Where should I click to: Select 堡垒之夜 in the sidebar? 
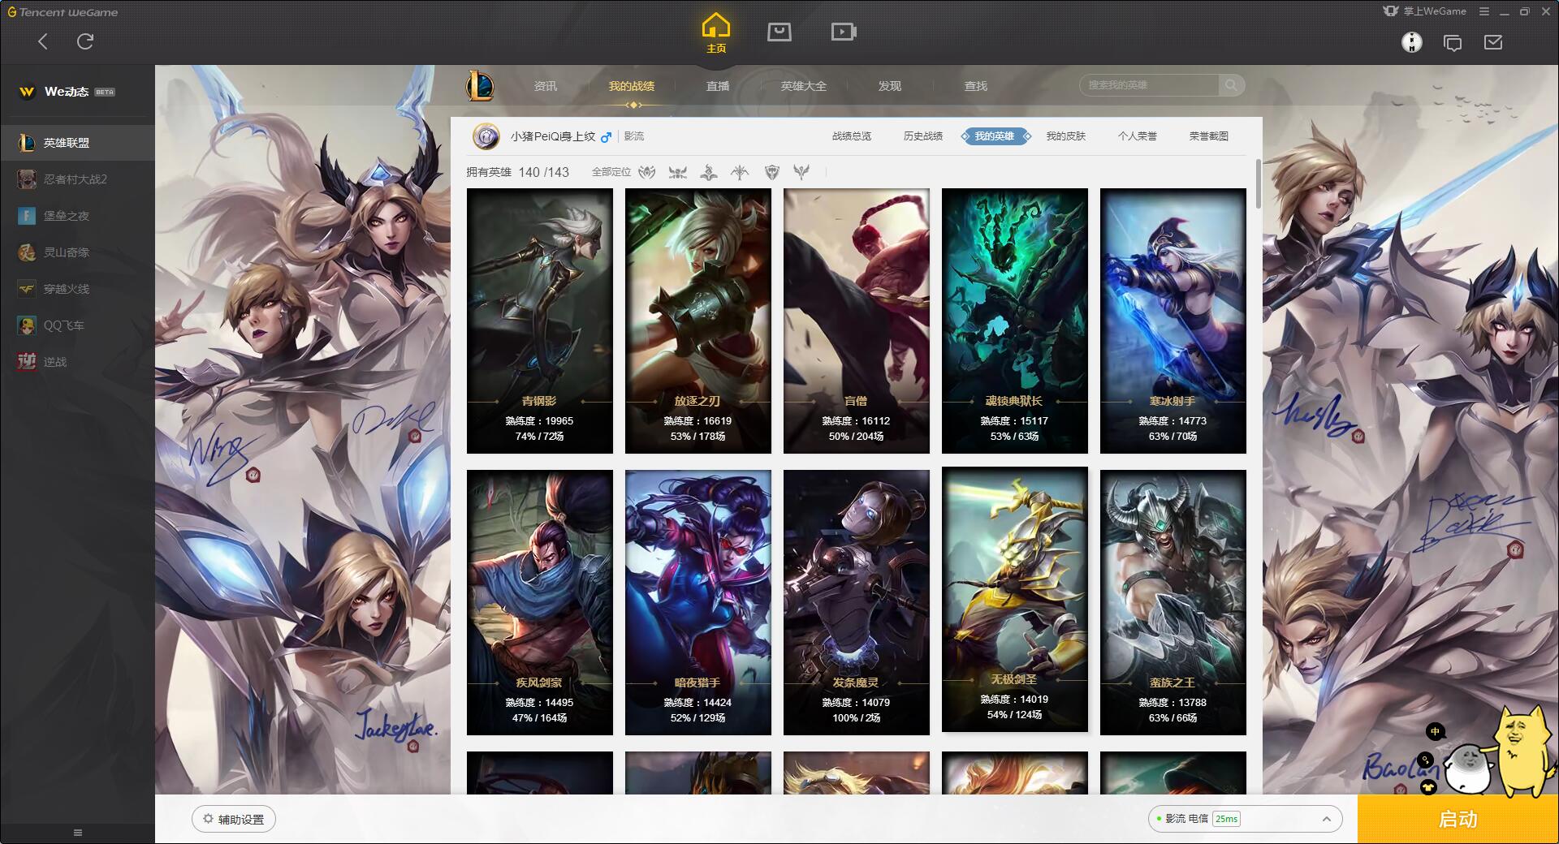[x=77, y=216]
